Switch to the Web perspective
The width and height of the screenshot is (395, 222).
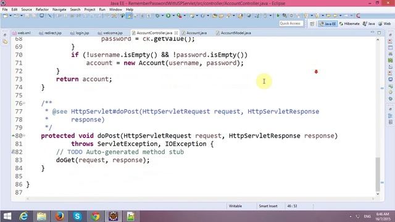click(x=385, y=23)
